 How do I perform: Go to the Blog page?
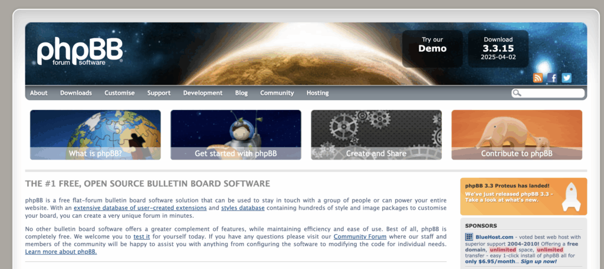pos(241,93)
